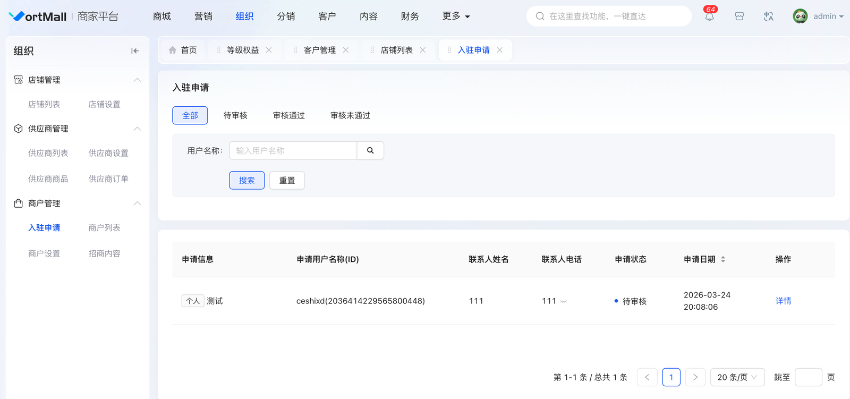The height and width of the screenshot is (399, 850).
Task: Click the 重置 button
Action: 287,180
